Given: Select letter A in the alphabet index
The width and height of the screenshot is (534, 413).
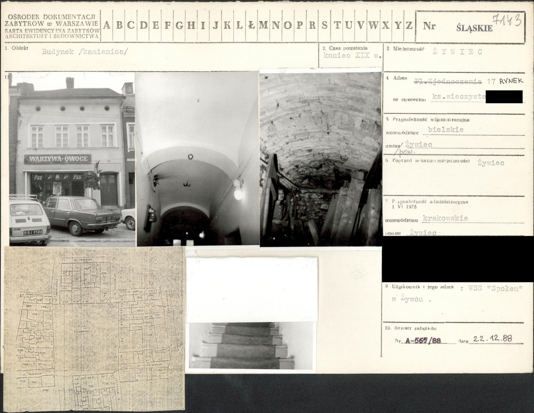Looking at the screenshot, I should 107,25.
